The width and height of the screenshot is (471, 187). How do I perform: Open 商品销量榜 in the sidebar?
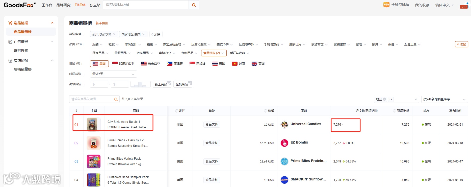(31, 32)
